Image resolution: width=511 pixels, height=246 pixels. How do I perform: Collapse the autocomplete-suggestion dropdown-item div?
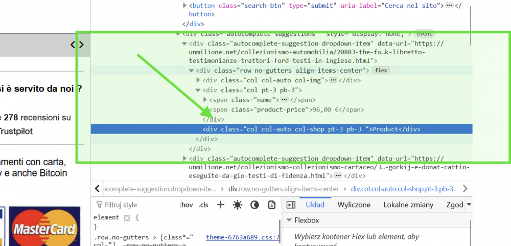tap(184, 43)
